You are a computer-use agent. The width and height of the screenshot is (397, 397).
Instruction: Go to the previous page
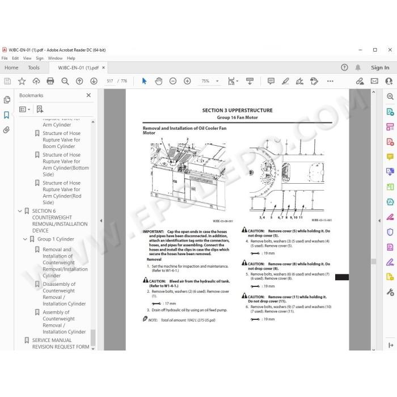(x=79, y=81)
